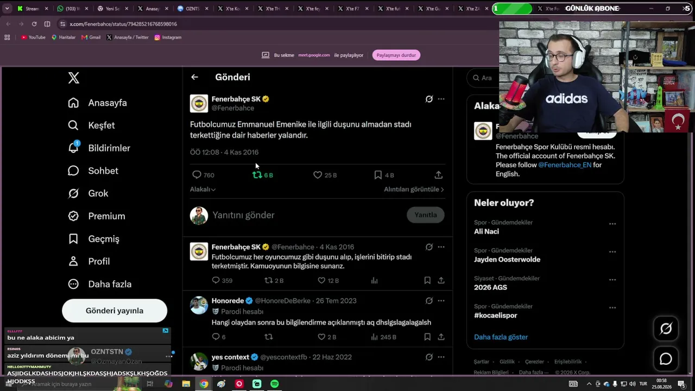Open Instagram bookmark in bookmarks bar

168,37
